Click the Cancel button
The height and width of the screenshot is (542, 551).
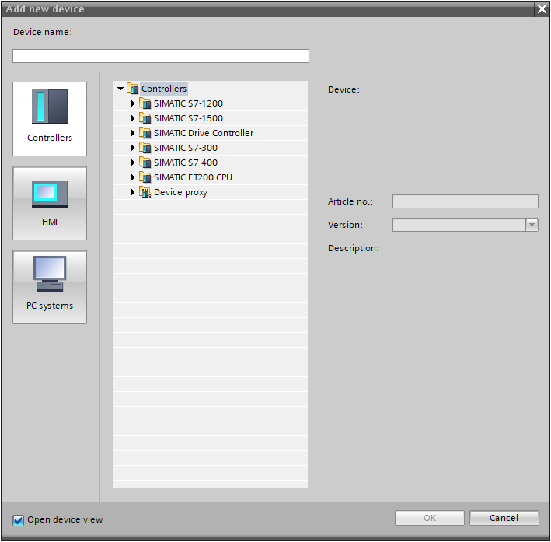504,518
